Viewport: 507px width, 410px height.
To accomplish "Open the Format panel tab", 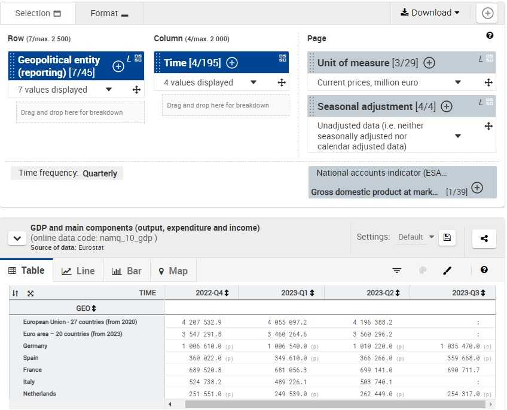I will (x=109, y=13).
